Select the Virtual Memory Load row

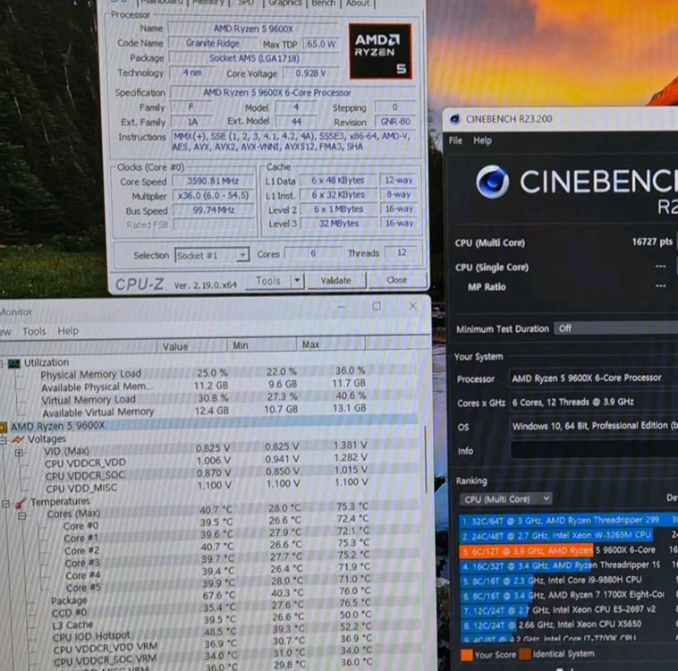203,398
